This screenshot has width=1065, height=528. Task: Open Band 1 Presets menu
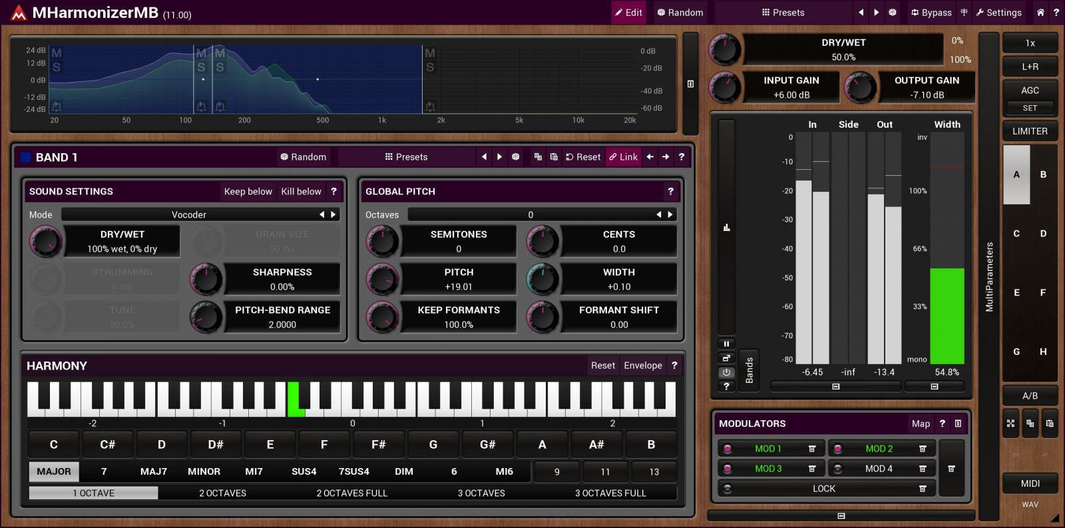(406, 157)
